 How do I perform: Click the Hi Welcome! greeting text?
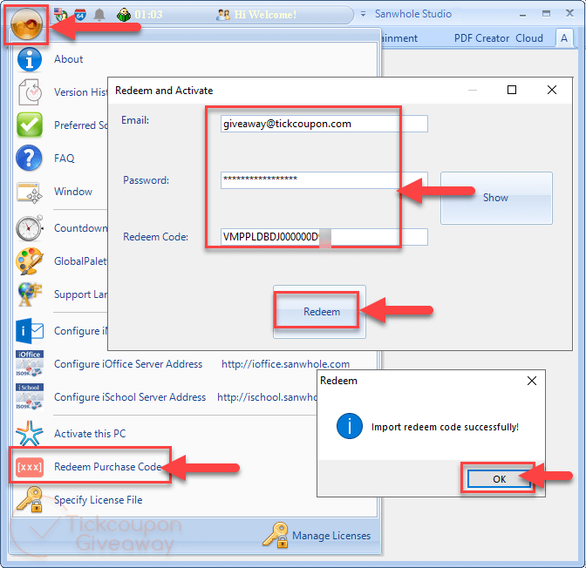[x=265, y=15]
